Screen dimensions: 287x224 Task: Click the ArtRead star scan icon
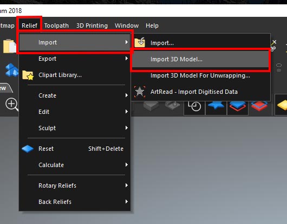pos(140,92)
